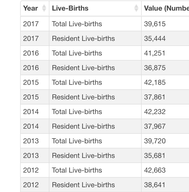Click the 2015 Total Live-births label
The width and height of the screenshot is (189, 192).
pyautogui.click(x=77, y=83)
